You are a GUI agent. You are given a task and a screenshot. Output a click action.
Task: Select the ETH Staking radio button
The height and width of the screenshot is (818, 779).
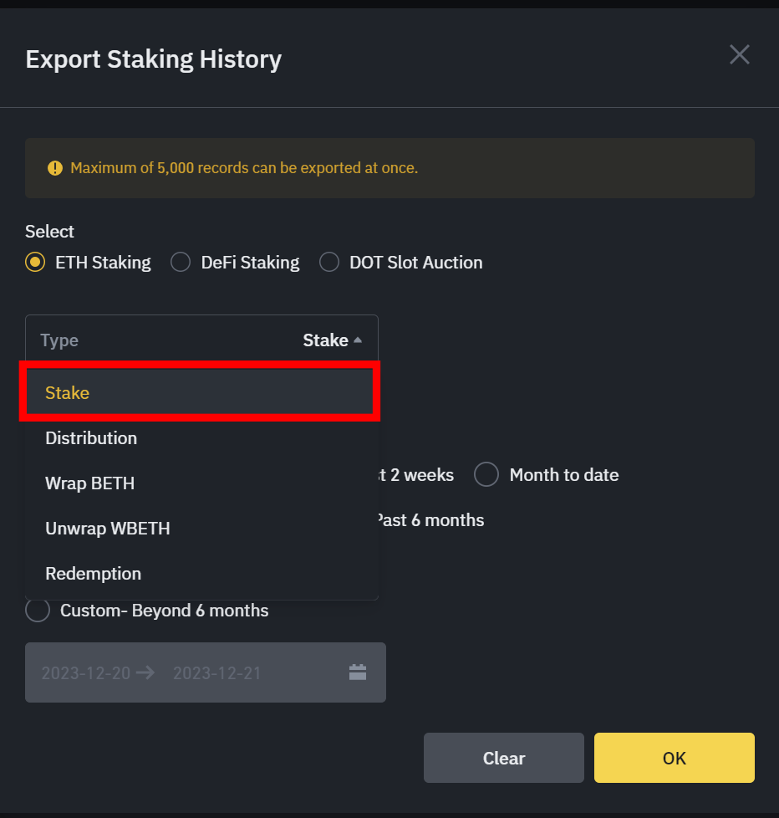click(36, 263)
